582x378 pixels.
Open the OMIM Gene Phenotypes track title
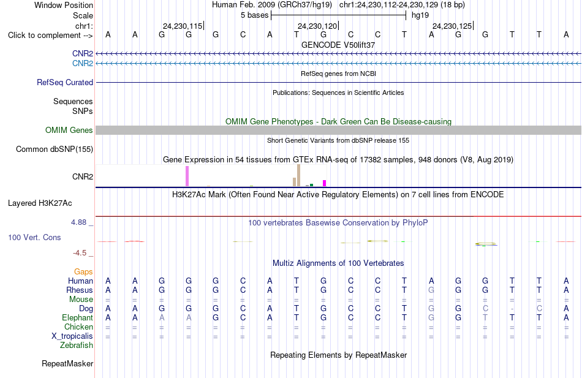pyautogui.click(x=338, y=121)
